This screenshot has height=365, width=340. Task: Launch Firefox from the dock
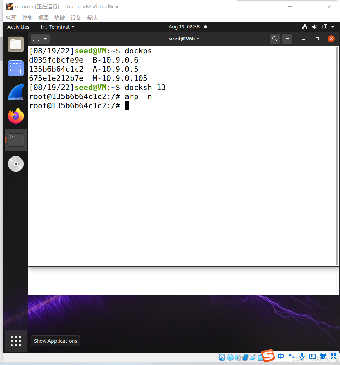click(16, 116)
